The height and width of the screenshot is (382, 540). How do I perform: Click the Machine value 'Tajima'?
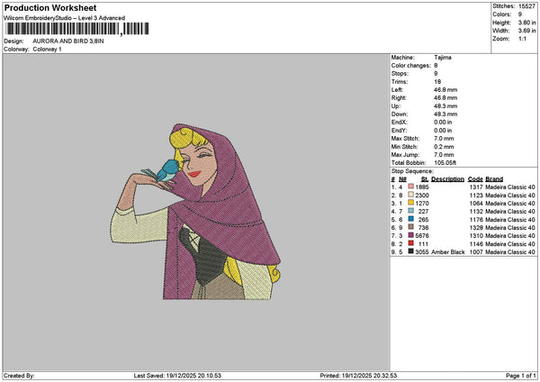[443, 58]
